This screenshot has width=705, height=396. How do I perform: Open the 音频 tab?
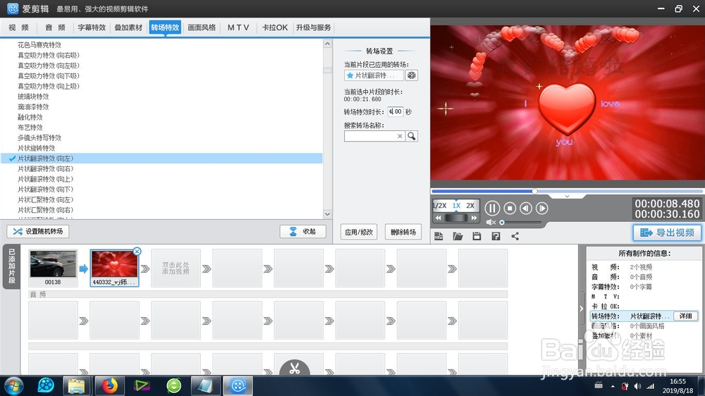(55, 27)
